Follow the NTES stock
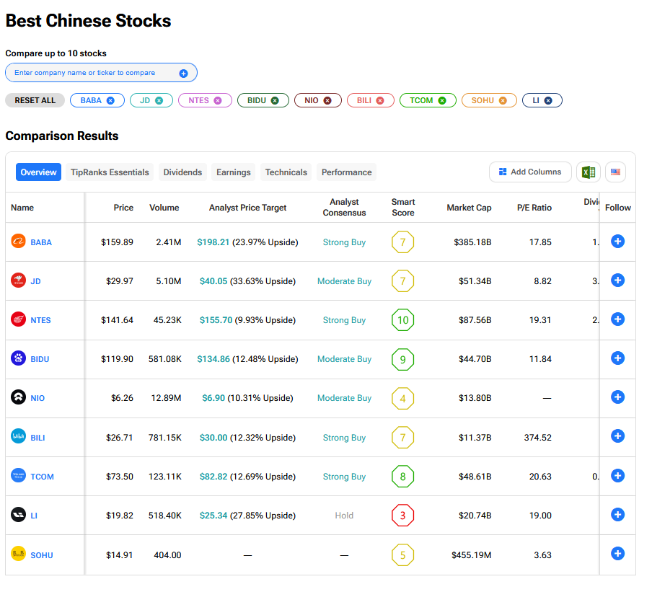 click(617, 319)
